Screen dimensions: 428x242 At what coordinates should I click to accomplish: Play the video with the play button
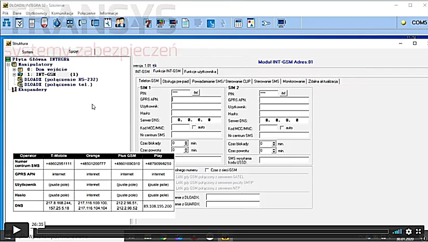(x=17, y=230)
